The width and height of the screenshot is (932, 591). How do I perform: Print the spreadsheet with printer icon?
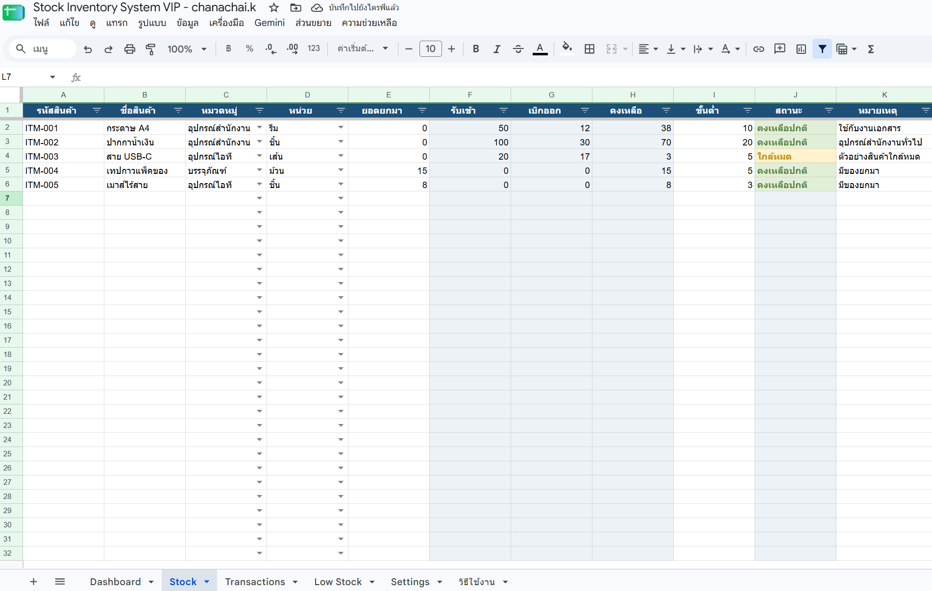tap(129, 49)
